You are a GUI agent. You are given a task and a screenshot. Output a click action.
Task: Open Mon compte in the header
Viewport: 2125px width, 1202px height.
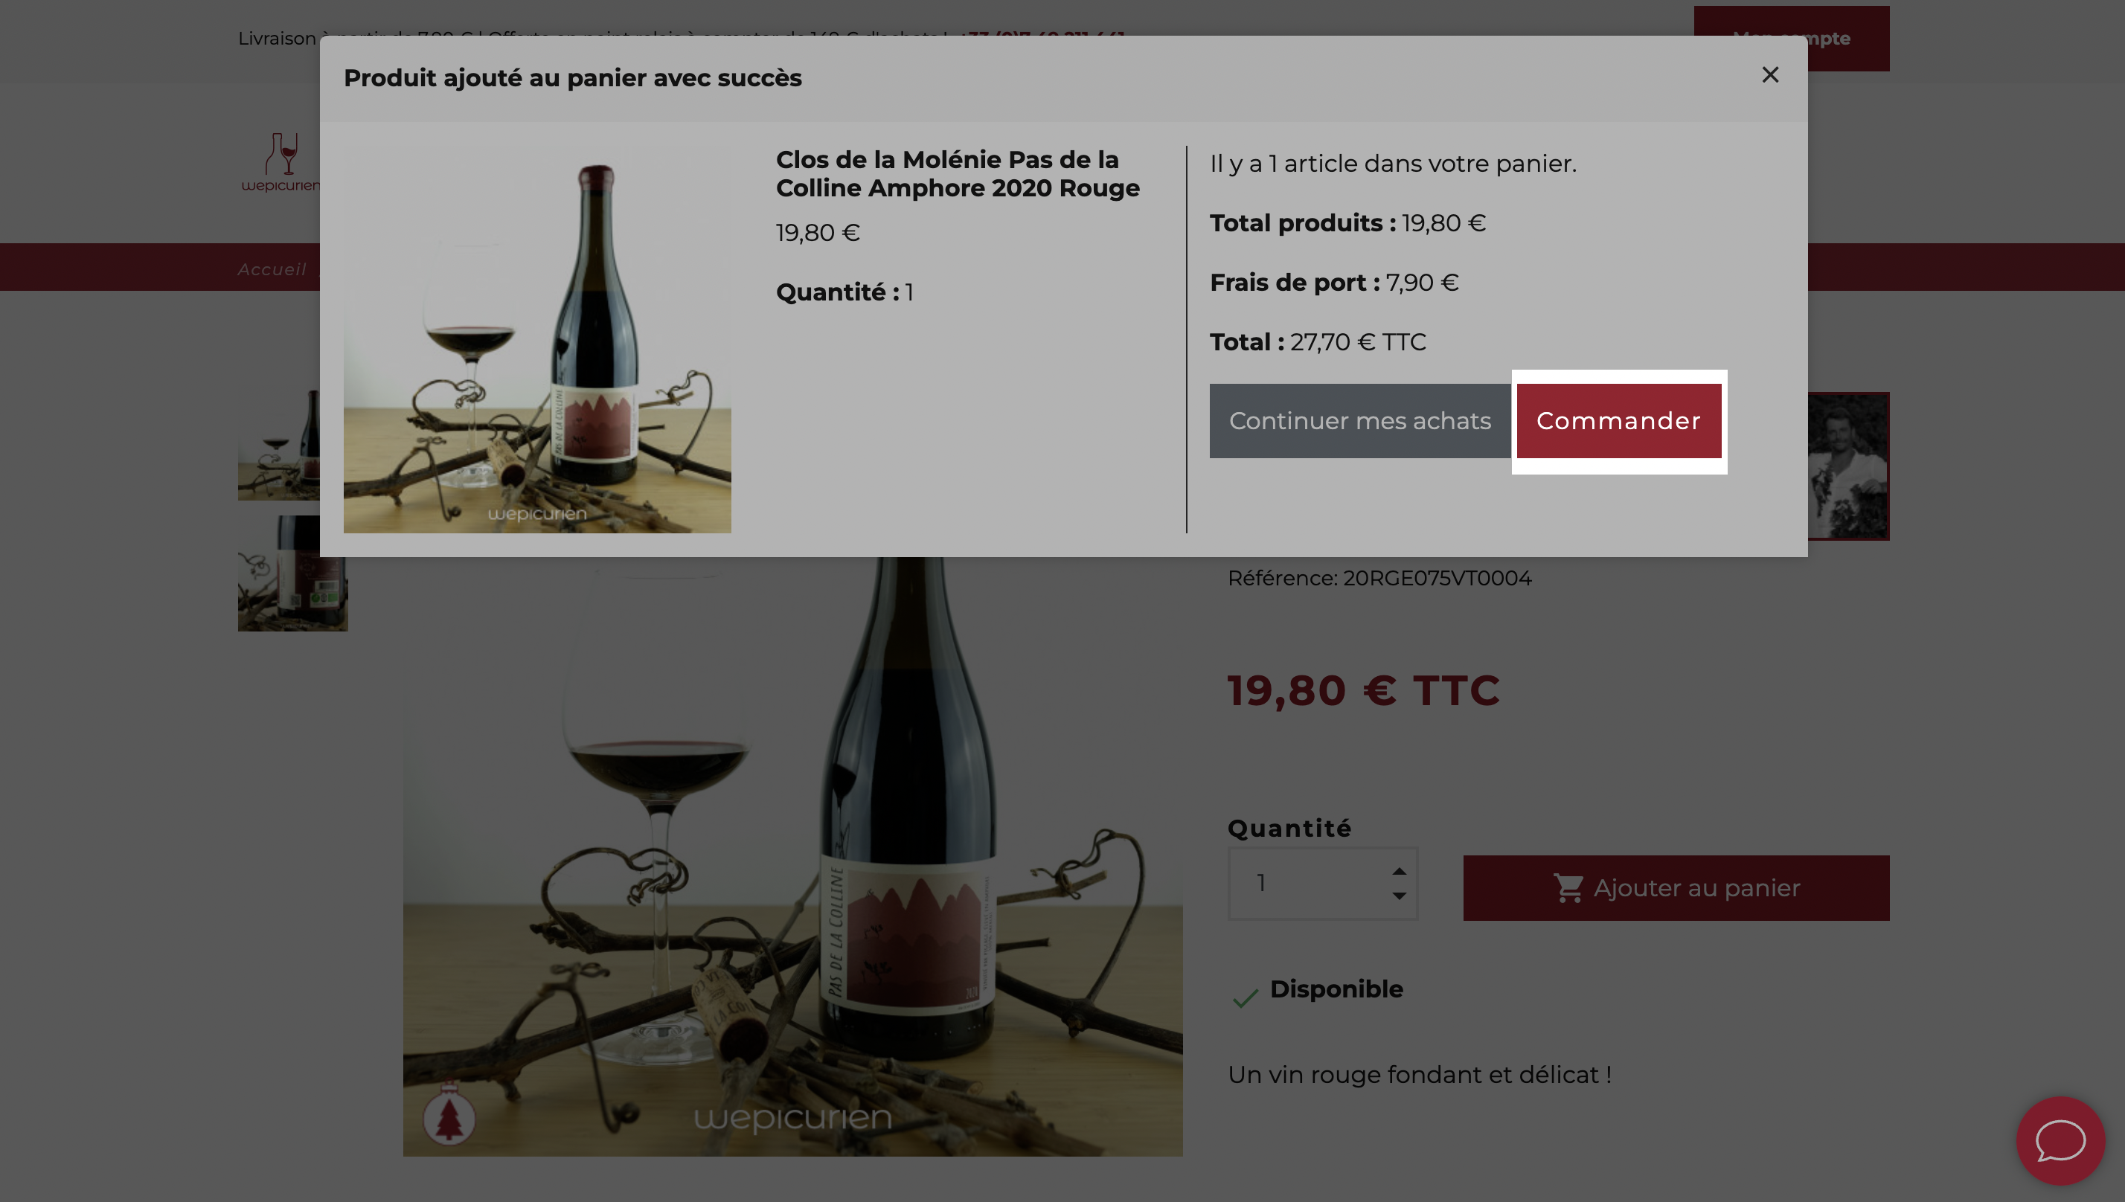pos(1792,39)
